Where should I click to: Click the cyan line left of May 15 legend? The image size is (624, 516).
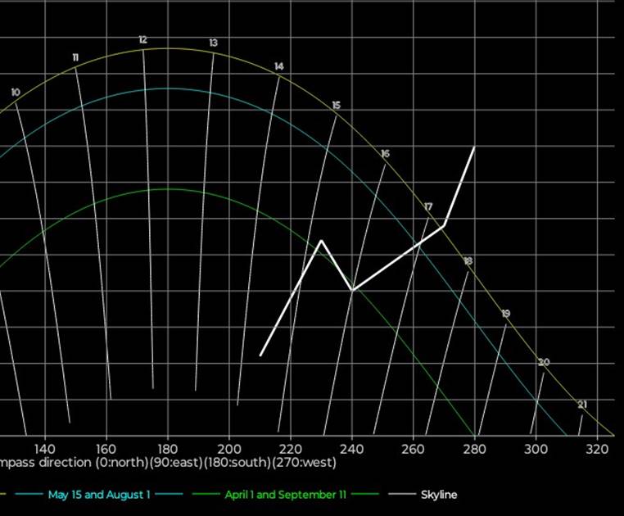tap(29, 495)
